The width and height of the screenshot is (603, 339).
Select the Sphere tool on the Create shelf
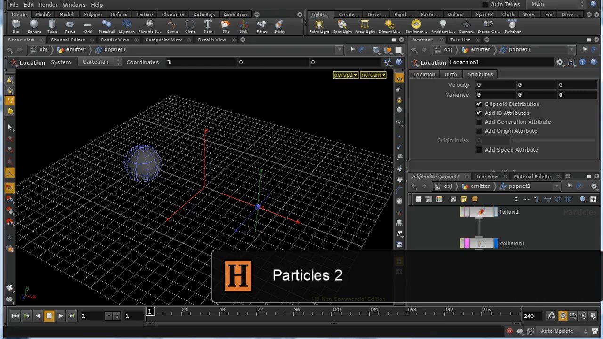click(x=34, y=26)
